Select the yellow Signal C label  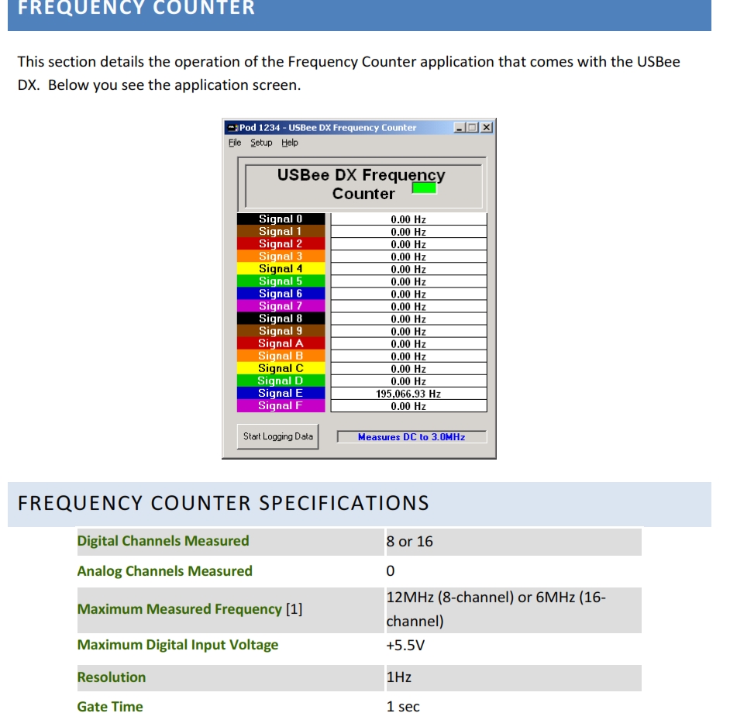[281, 368]
